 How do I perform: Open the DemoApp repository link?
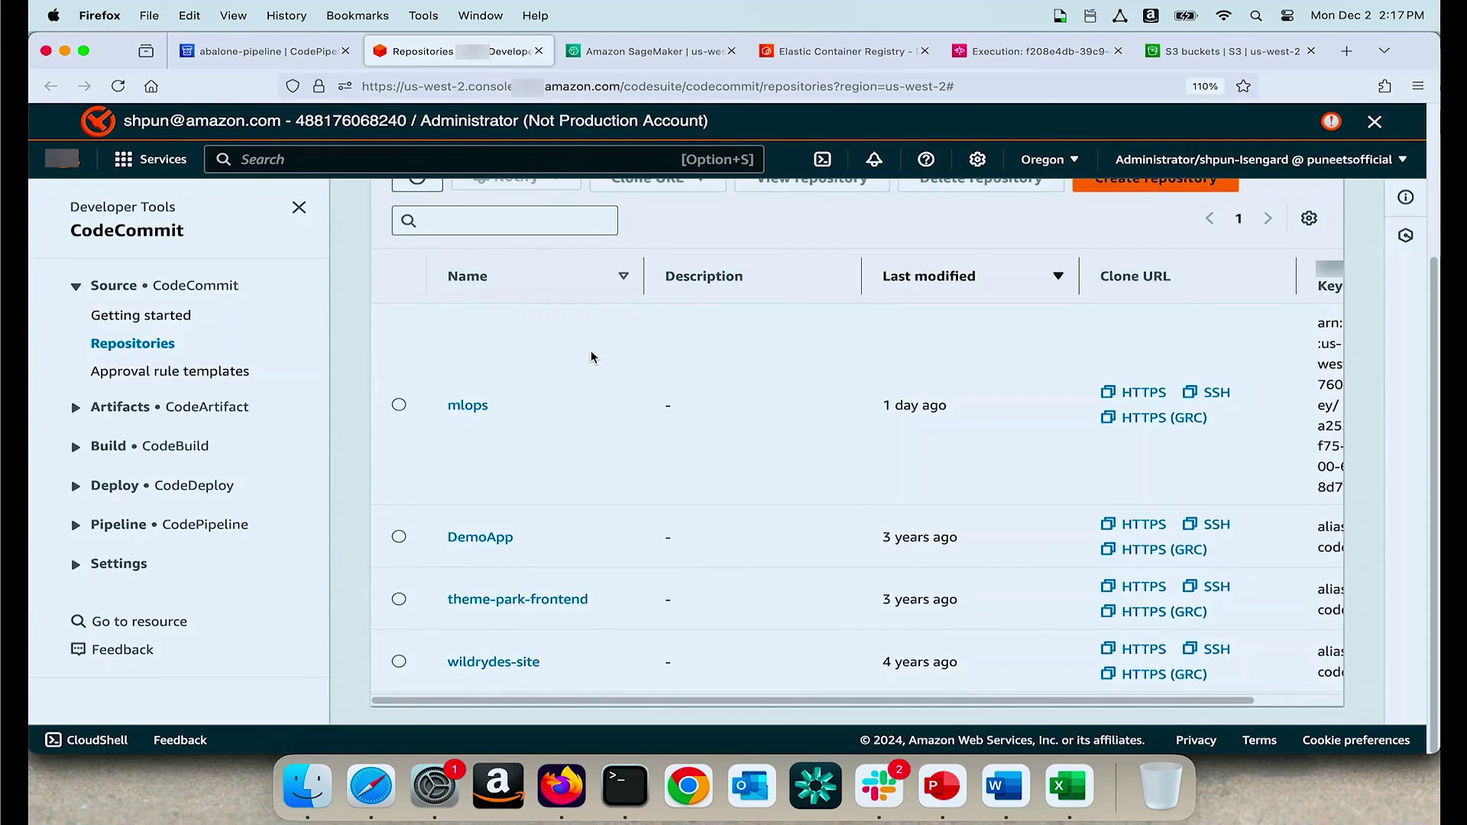(480, 537)
